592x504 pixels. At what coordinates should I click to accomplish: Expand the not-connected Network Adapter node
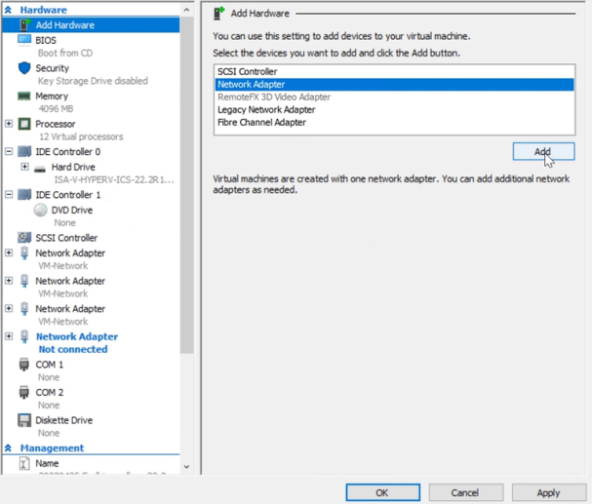pos(9,336)
